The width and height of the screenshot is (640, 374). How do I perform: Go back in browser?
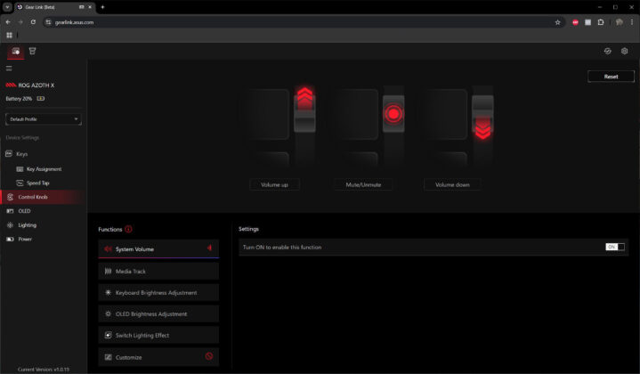[8, 22]
